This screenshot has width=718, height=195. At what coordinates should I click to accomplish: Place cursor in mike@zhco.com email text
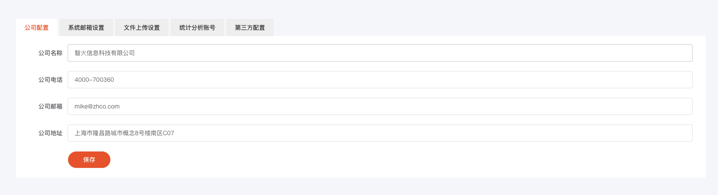pos(97,106)
